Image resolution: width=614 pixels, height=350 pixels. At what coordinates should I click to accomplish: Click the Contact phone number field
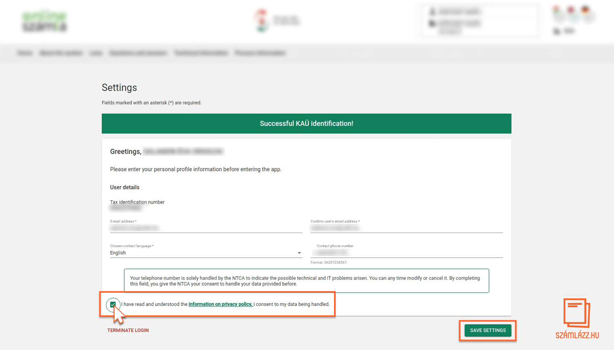tap(406, 253)
